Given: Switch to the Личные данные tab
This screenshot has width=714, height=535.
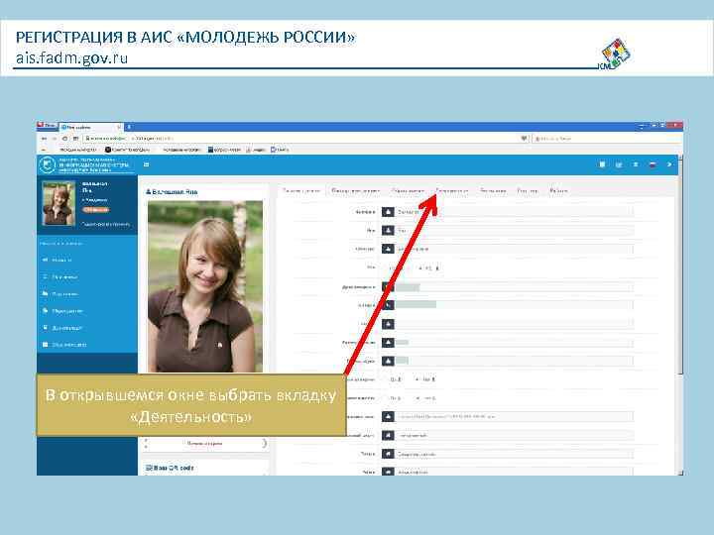Looking at the screenshot, I should tap(301, 191).
